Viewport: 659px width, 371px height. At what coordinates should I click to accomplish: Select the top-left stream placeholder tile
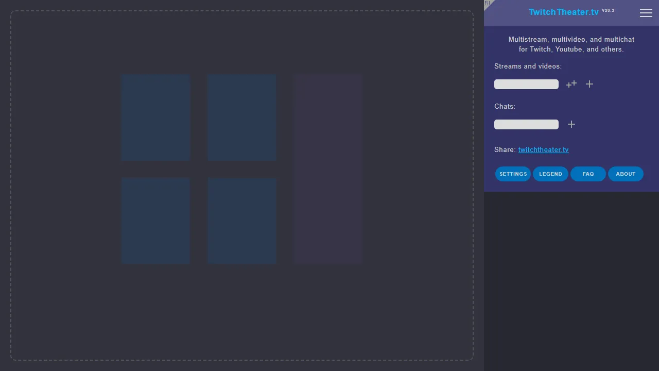pyautogui.click(x=155, y=117)
